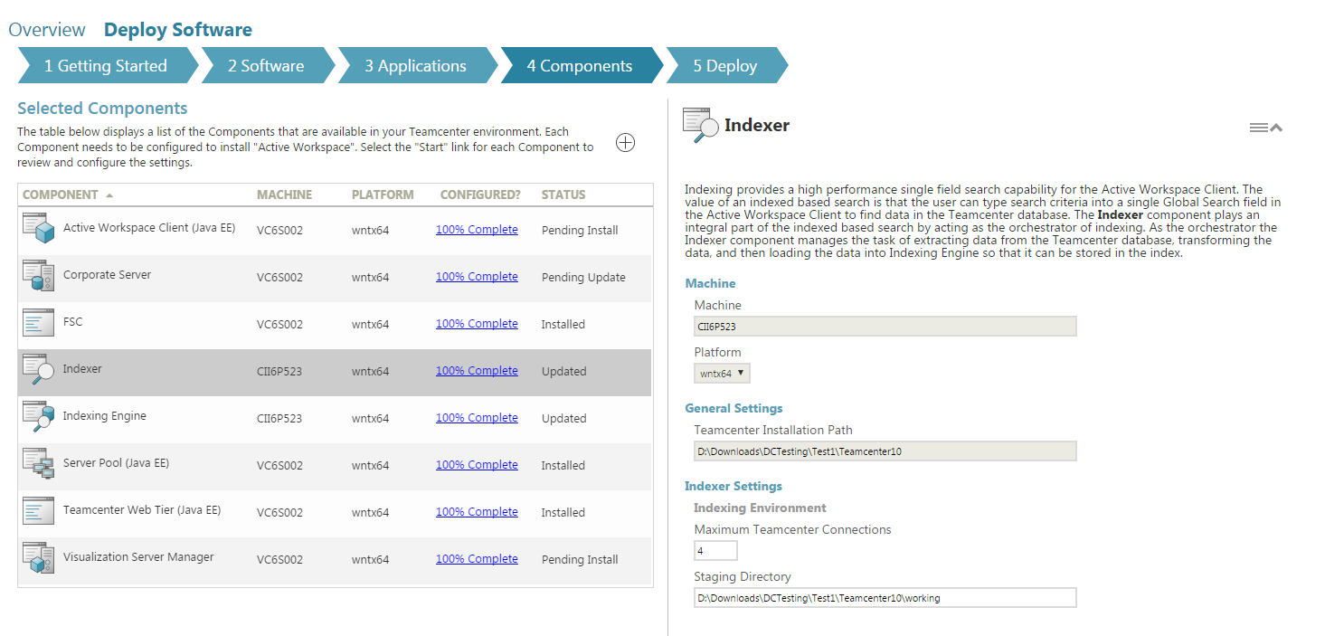Open 100% Complete link for Visualization Server Manager

click(x=477, y=559)
